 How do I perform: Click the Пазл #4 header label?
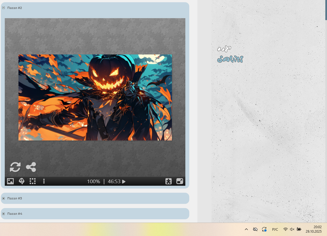click(15, 214)
